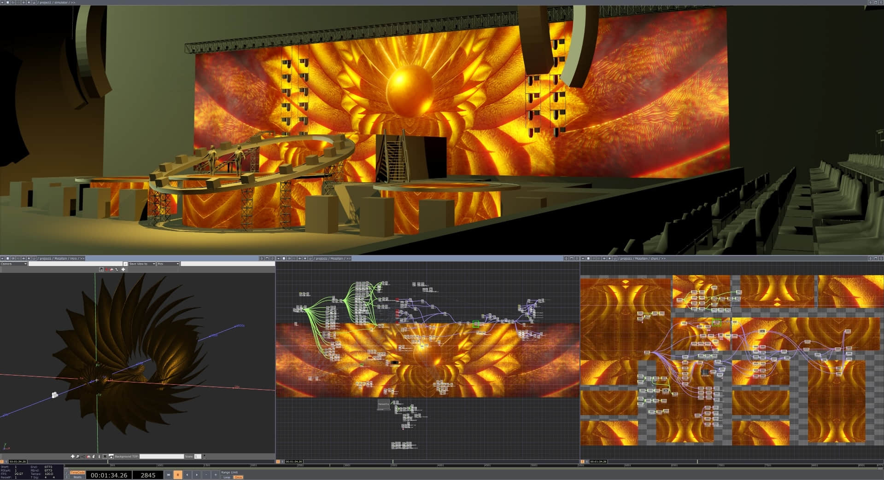Click the minus button beside the transport controls
The image size is (884, 480).
(206, 475)
